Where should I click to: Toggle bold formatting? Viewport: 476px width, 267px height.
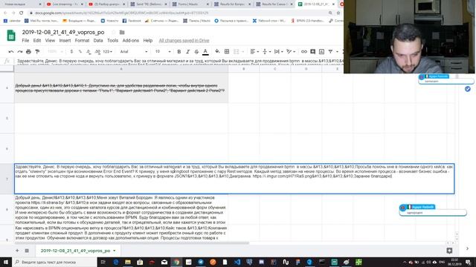coord(179,52)
